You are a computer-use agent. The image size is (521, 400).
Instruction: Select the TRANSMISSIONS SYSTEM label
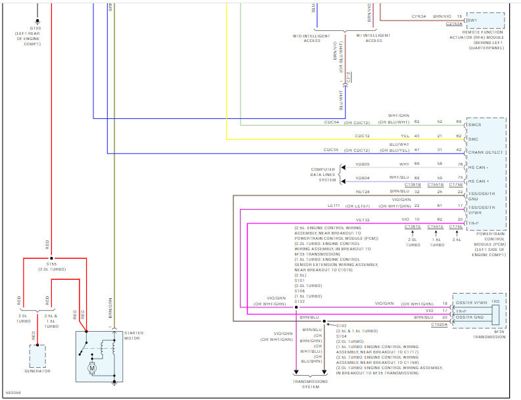click(x=310, y=384)
